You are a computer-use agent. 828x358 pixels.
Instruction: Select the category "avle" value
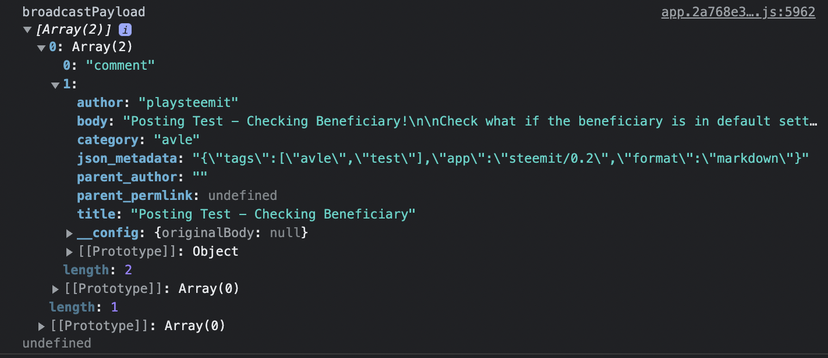[176, 140]
